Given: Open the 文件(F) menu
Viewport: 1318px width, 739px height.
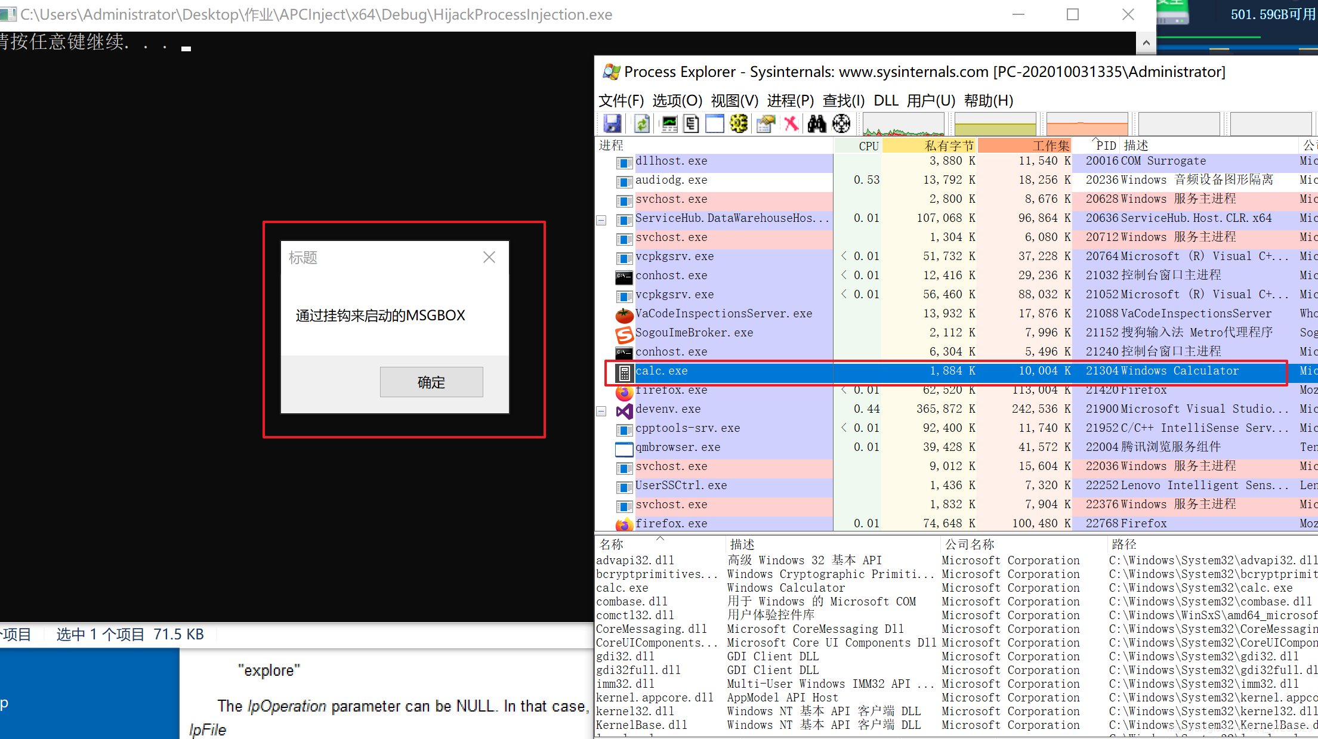Looking at the screenshot, I should click(x=621, y=100).
